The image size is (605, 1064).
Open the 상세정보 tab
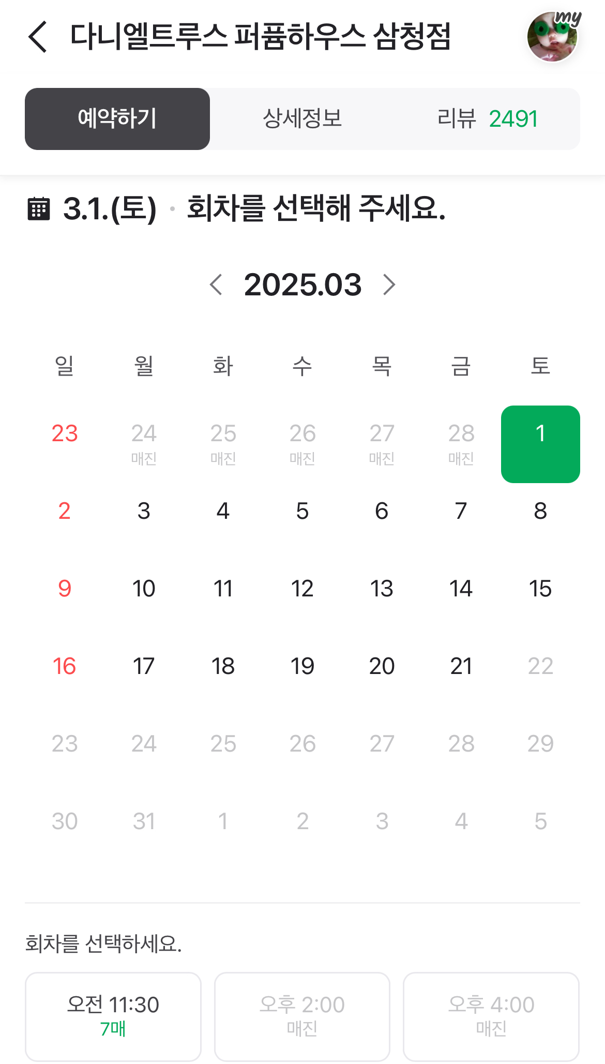[x=303, y=119]
